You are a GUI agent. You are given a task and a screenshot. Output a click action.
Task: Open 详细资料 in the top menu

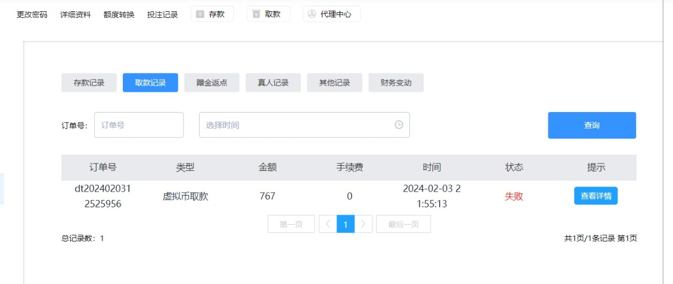pyautogui.click(x=75, y=15)
